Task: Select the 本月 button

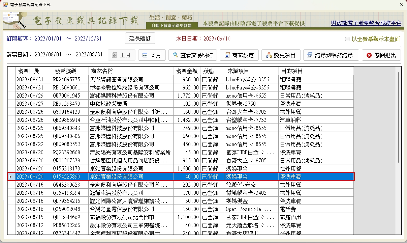Action: [x=152, y=55]
